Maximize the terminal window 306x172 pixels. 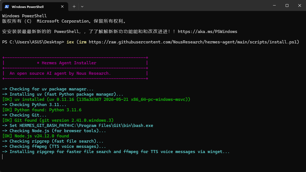(x=287, y=5)
